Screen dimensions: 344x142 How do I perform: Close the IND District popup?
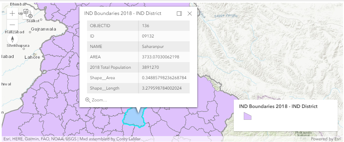click(190, 14)
